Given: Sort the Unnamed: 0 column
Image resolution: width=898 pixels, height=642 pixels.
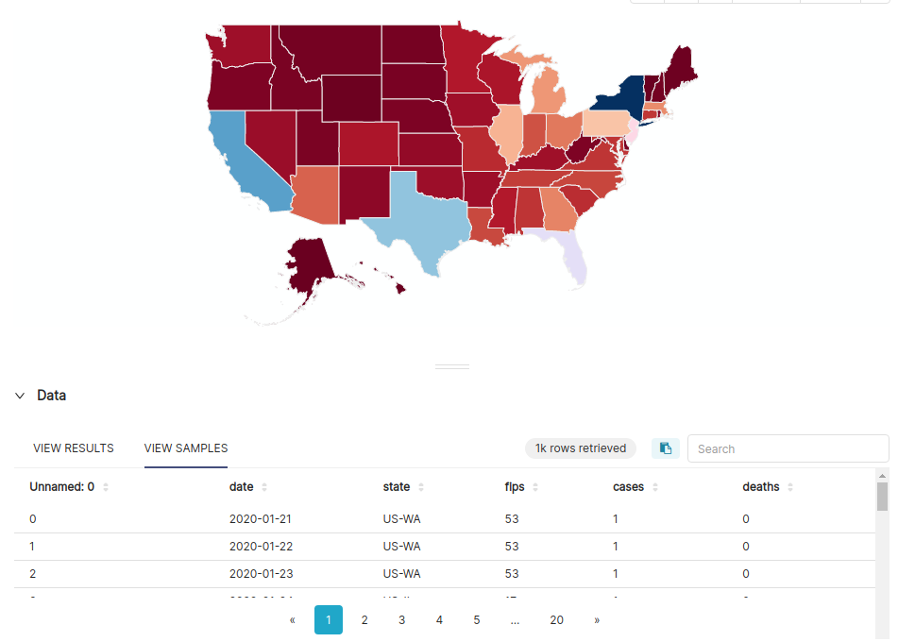Looking at the screenshot, I should coord(105,486).
